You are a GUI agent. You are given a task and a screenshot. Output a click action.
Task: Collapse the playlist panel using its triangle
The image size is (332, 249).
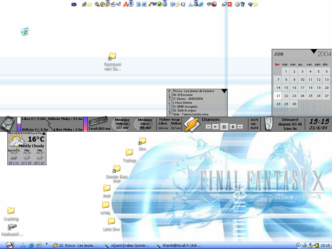pyautogui.click(x=224, y=91)
